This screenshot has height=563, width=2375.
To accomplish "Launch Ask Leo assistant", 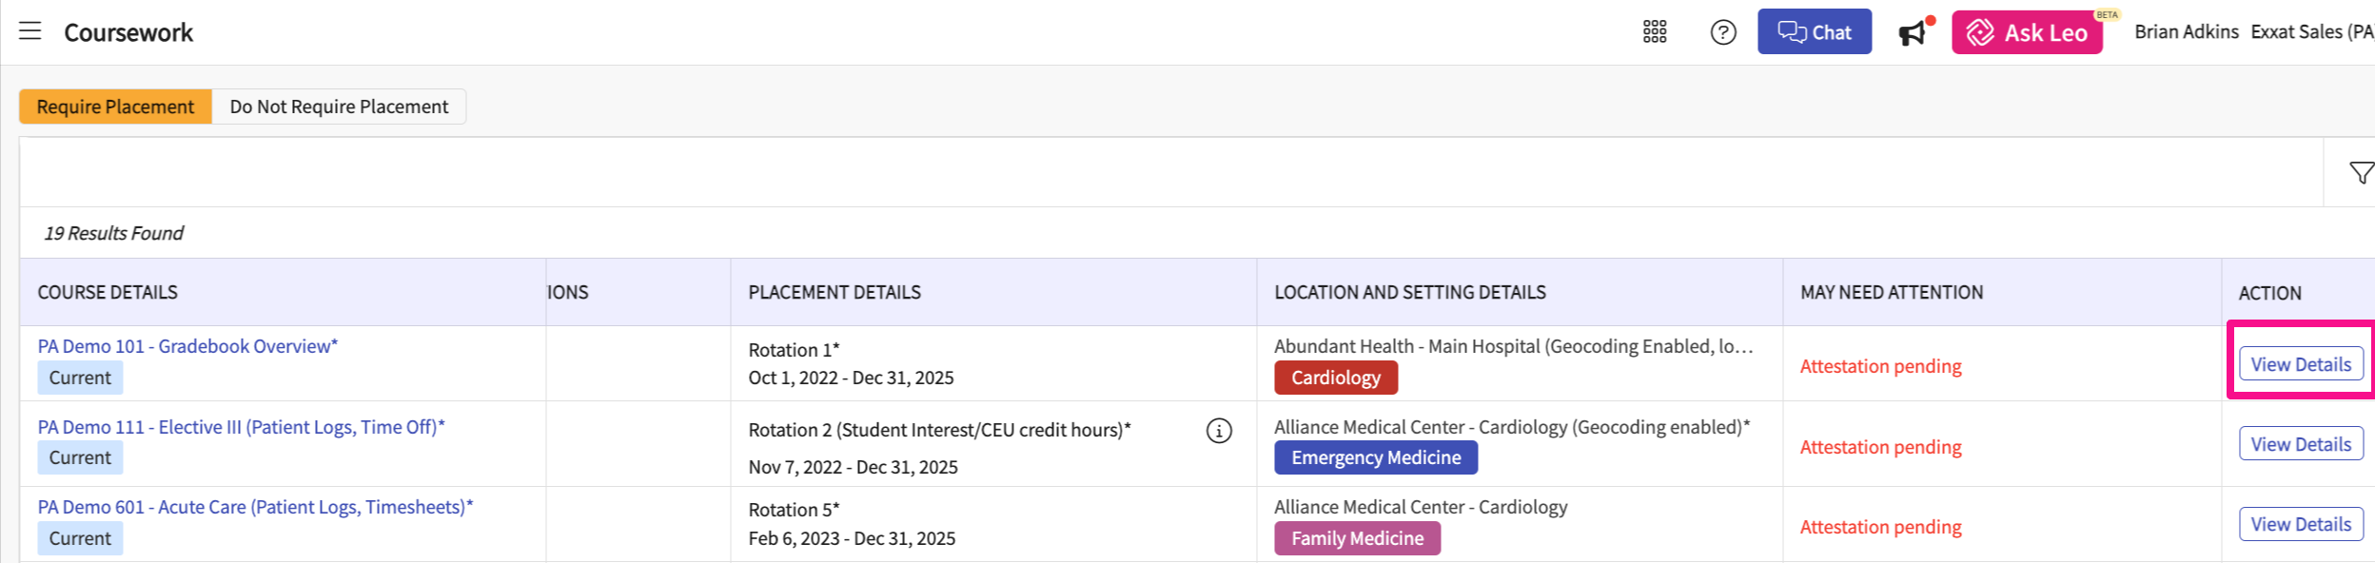I will pos(2027,33).
